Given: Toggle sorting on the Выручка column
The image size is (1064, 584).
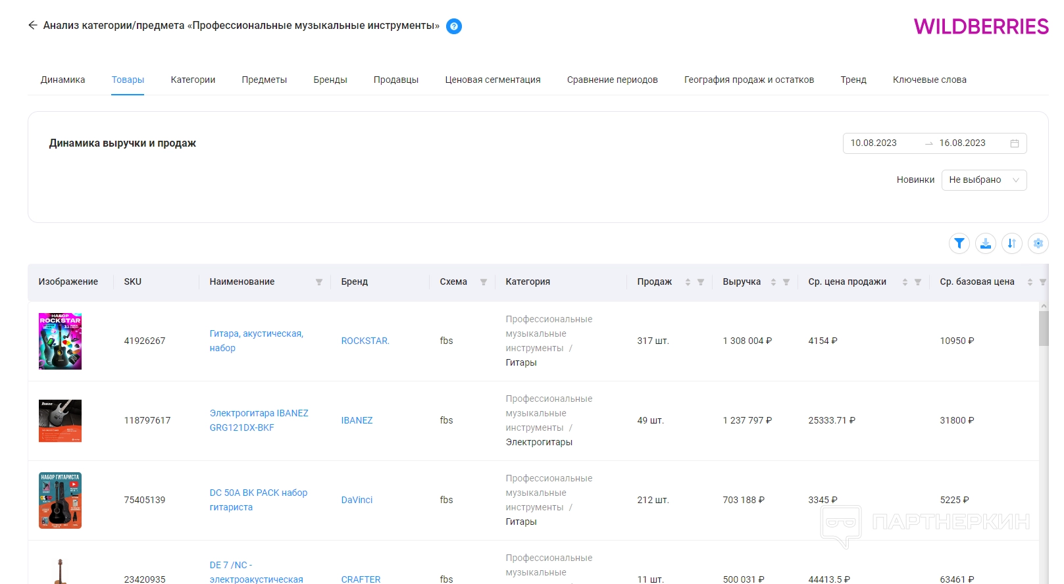Looking at the screenshot, I should (773, 282).
